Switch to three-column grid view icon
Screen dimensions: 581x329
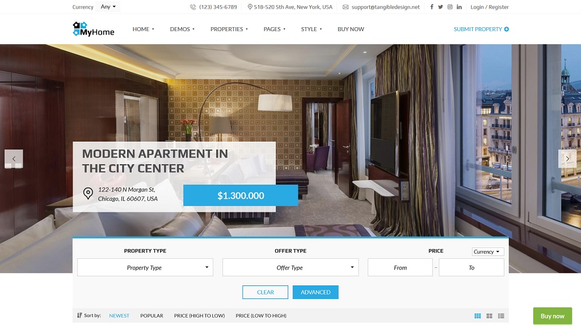[x=478, y=315]
